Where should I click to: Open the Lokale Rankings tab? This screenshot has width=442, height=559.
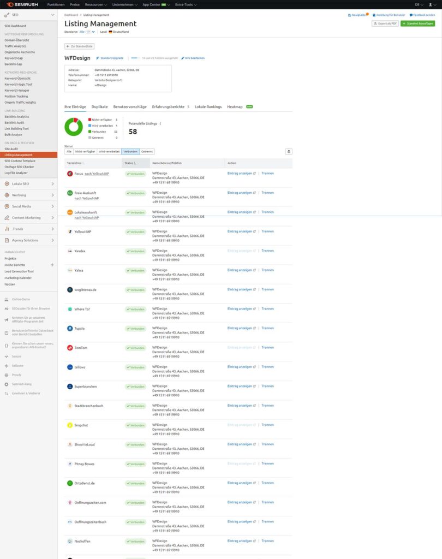tap(208, 107)
